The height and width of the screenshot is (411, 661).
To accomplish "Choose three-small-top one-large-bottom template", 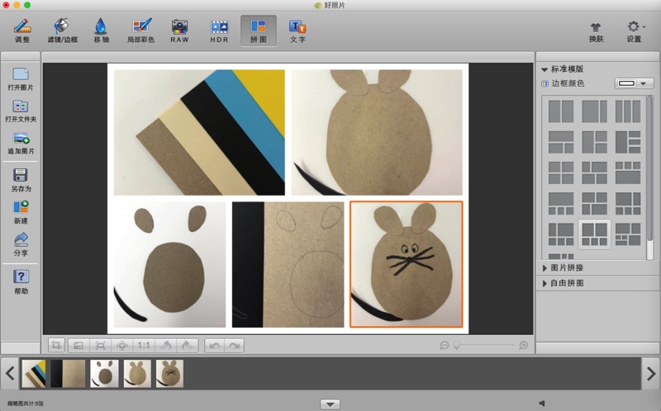I will click(628, 172).
